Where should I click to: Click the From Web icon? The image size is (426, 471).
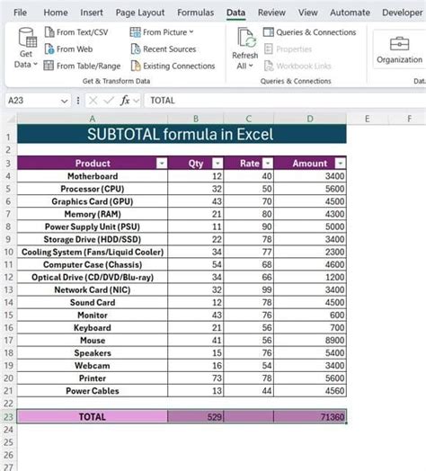49,49
